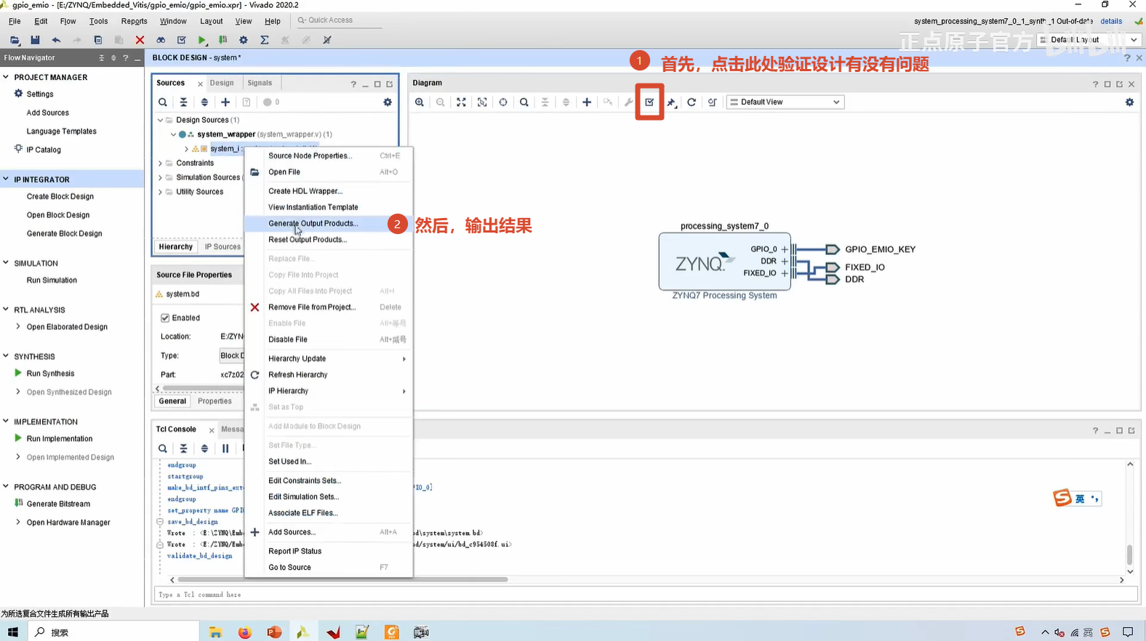The image size is (1146, 641).
Task: Add IP with plus icon in Diagram toolbar
Action: pos(587,102)
